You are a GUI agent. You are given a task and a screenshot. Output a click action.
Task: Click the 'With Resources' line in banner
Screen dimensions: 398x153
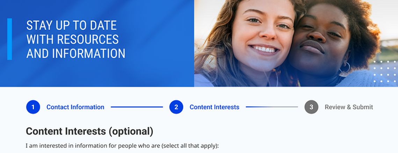pyautogui.click(x=73, y=39)
